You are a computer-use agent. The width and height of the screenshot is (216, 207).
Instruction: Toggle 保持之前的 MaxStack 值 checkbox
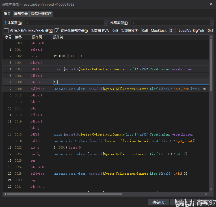[6, 31]
